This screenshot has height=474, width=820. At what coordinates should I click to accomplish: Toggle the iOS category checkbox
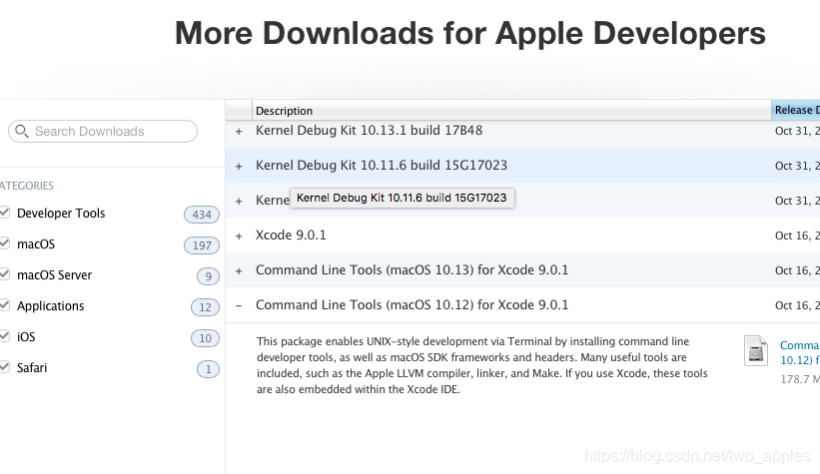[x=5, y=336]
